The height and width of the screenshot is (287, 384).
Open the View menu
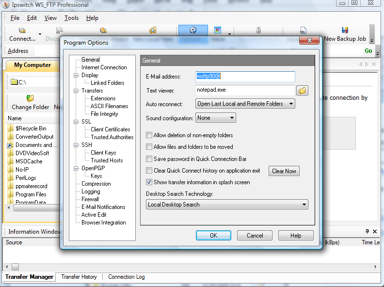click(x=50, y=18)
